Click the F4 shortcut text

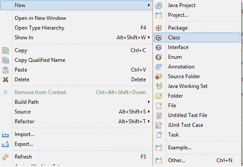(x=143, y=28)
